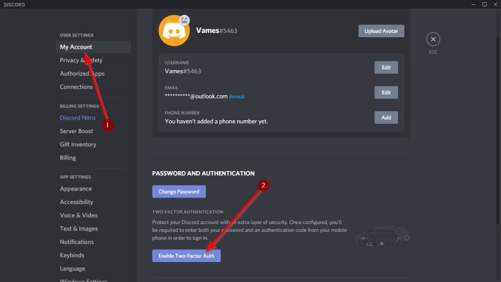501x282 pixels.
Task: Click the Upload Avatar button
Action: click(381, 31)
